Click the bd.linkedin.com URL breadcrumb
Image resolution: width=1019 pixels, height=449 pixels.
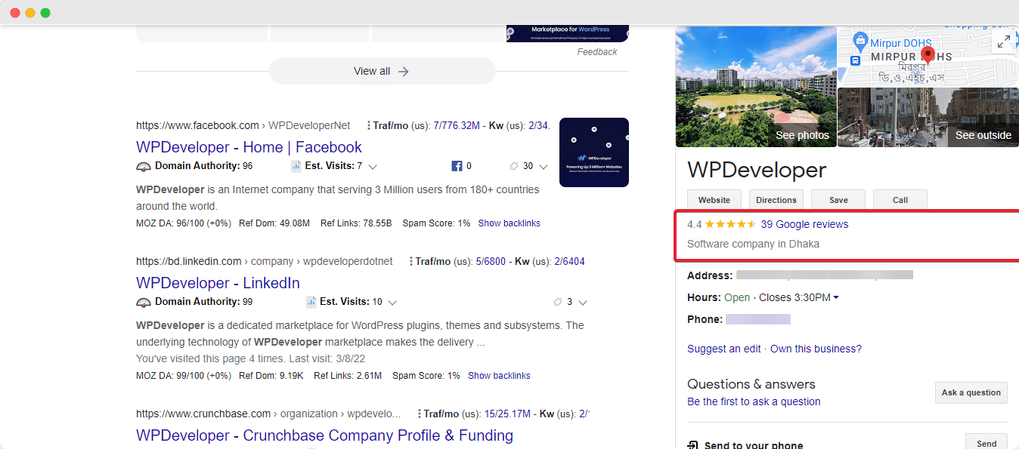pyautogui.click(x=265, y=261)
